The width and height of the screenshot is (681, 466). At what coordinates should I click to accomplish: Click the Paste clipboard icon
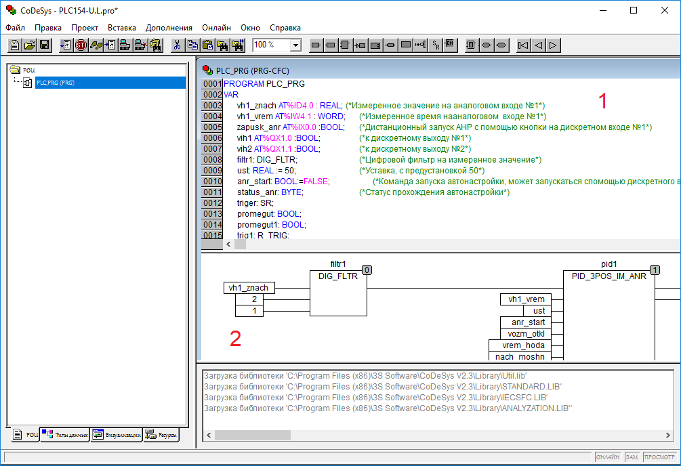click(207, 45)
